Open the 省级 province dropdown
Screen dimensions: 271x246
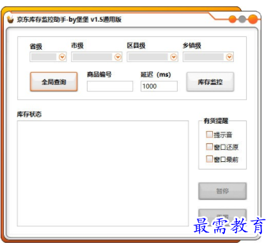click(48, 57)
